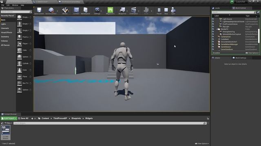Select the Cube shape icon
The image size is (261, 146).
(x=20, y=50)
